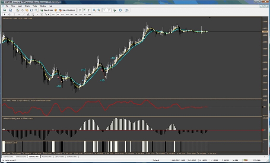270x163 pixels.
Task: Open the Strategy Tester icon
Action: tap(36, 10)
